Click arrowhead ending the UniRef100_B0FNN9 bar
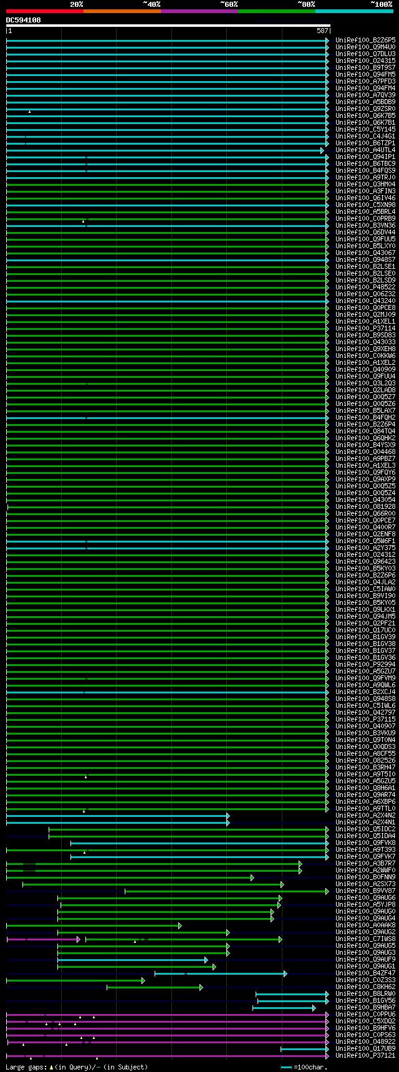 point(252,877)
